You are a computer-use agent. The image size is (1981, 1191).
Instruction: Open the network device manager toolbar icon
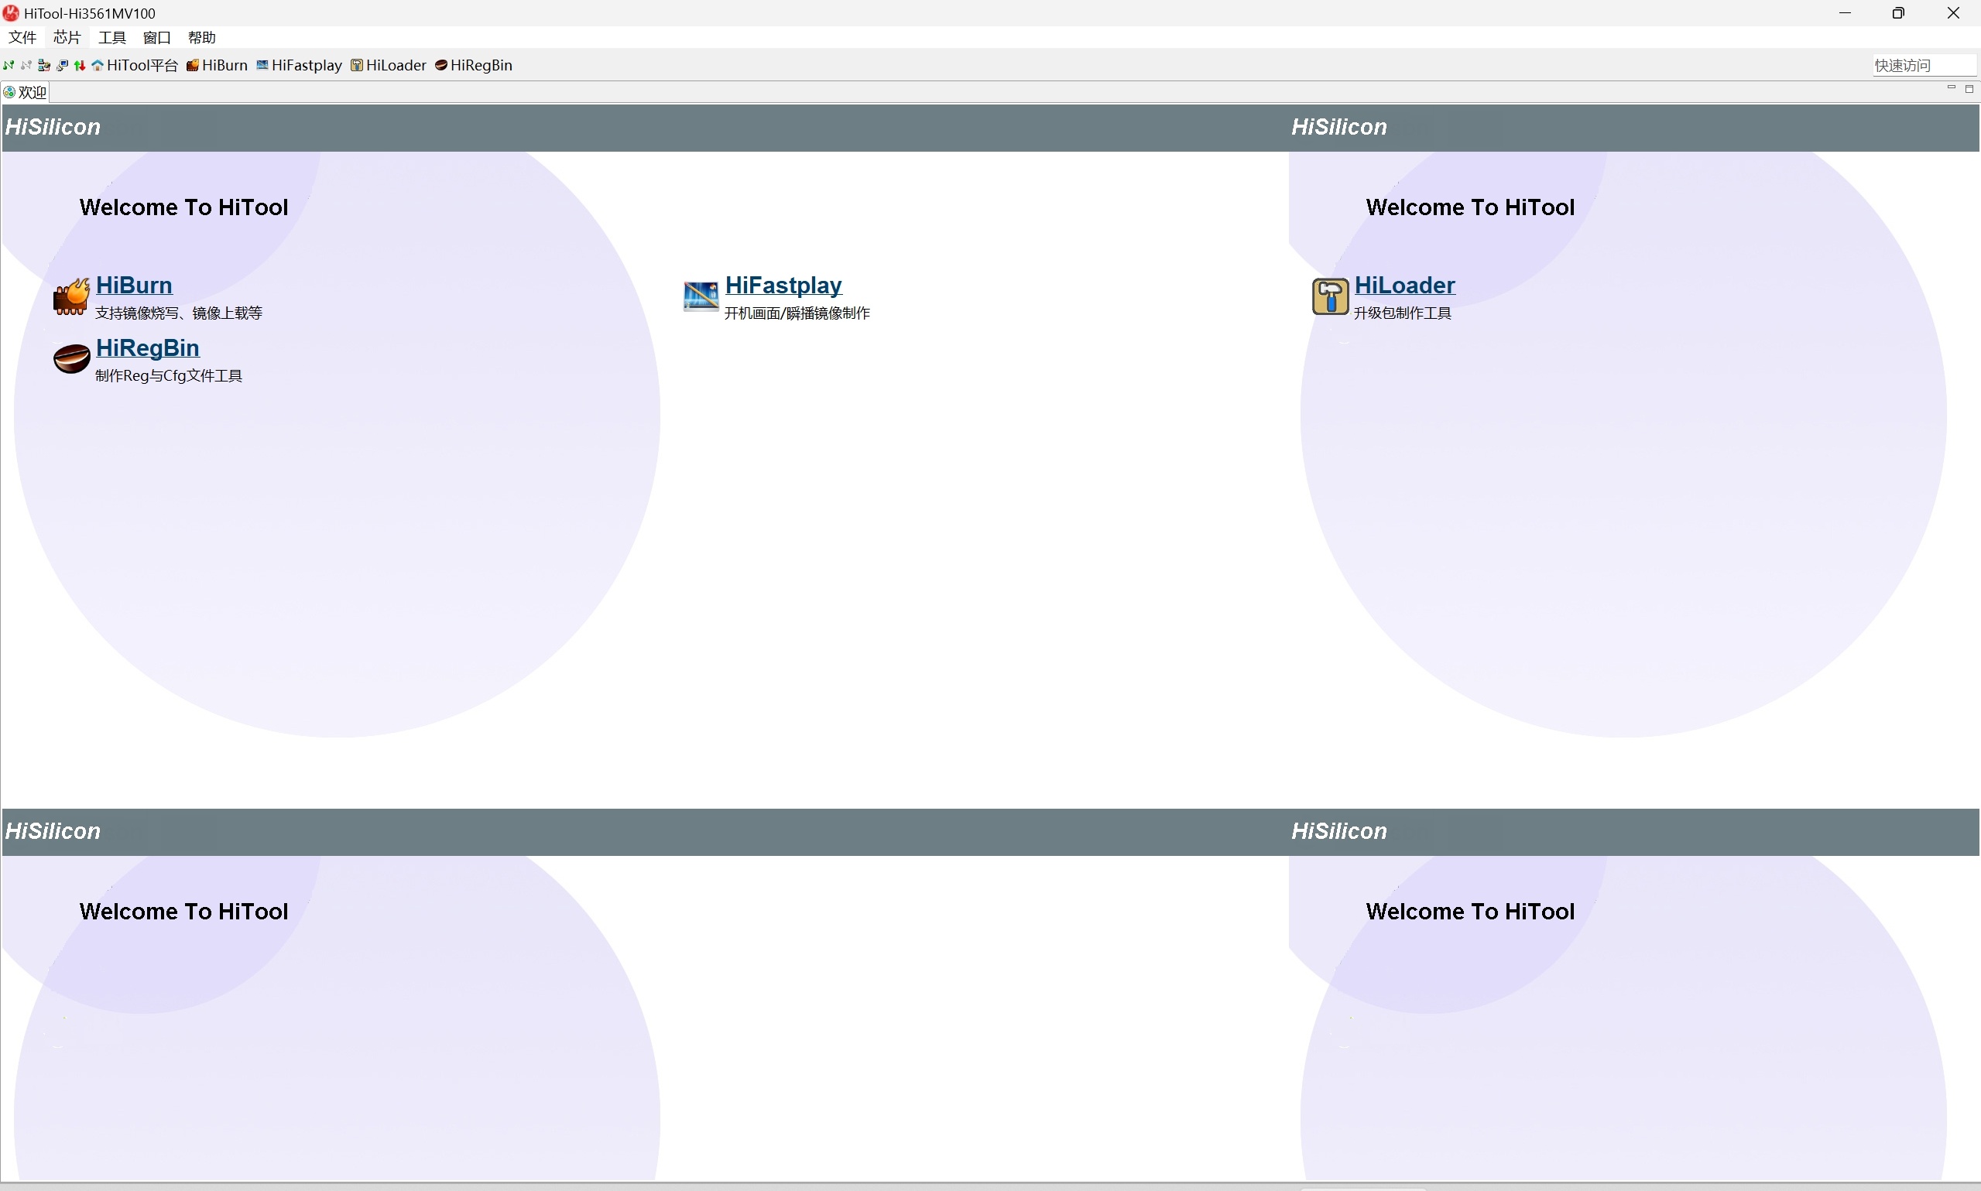click(44, 65)
